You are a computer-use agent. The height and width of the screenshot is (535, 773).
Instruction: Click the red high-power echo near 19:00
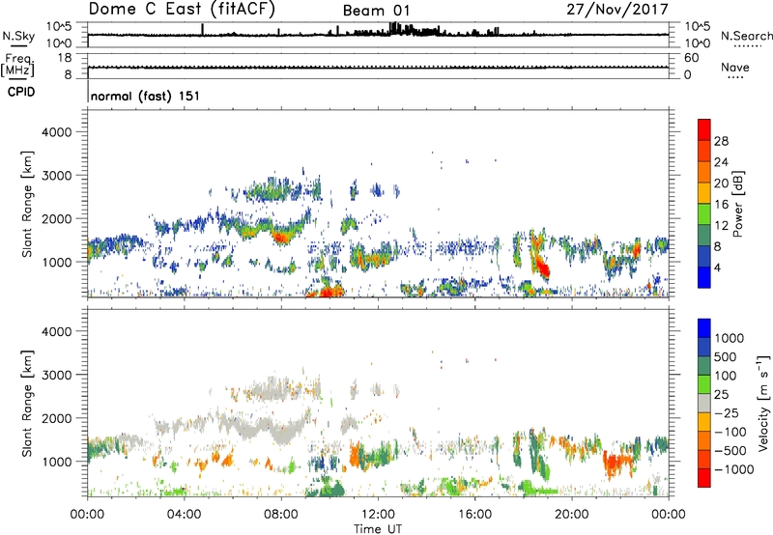542,267
